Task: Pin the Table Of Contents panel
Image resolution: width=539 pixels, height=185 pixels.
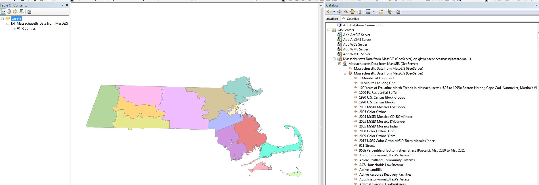Action: tap(62, 5)
